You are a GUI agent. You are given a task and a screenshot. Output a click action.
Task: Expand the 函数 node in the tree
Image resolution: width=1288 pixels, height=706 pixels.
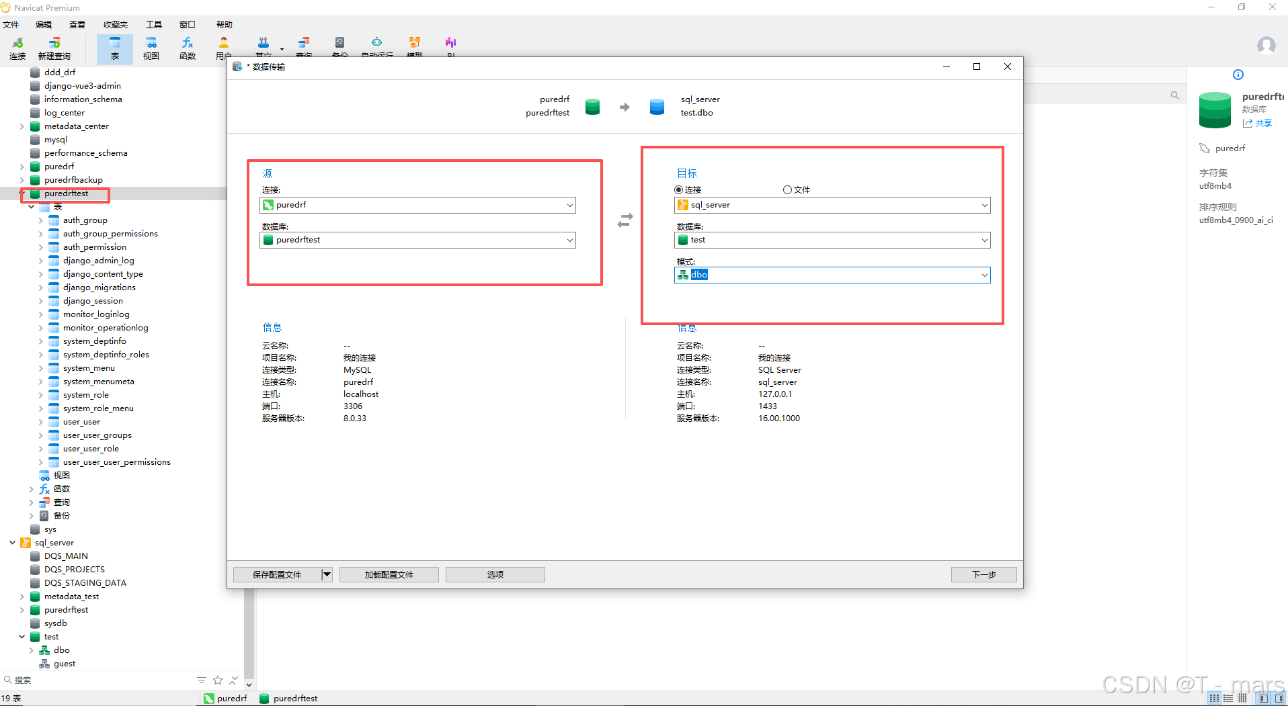[x=31, y=489]
